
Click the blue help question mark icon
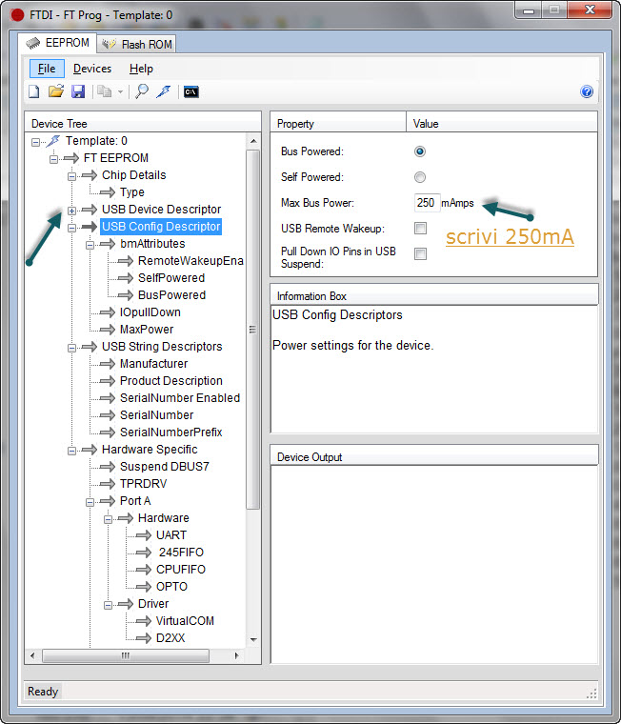point(587,91)
